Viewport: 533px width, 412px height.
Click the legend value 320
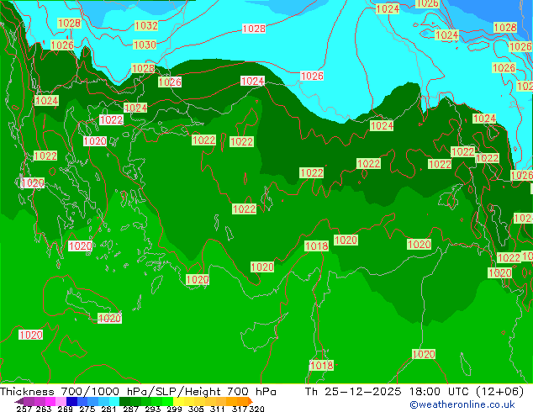point(256,409)
